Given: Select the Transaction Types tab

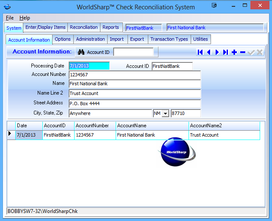Looking at the screenshot, I should [x=169, y=39].
